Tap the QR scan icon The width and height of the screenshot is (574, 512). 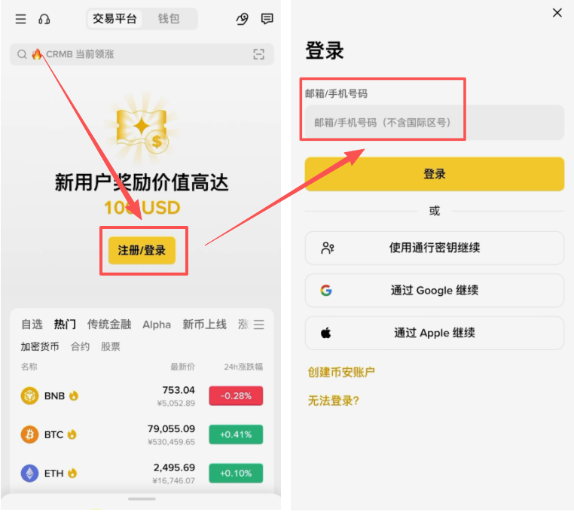[259, 54]
